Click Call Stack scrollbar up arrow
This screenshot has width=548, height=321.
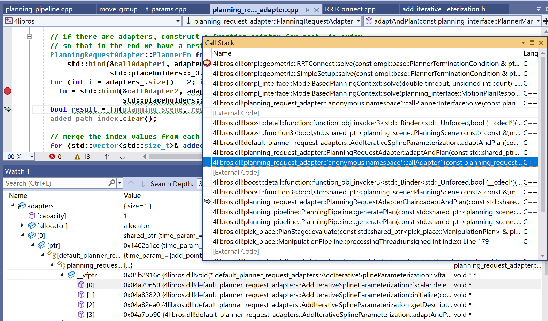point(543,53)
